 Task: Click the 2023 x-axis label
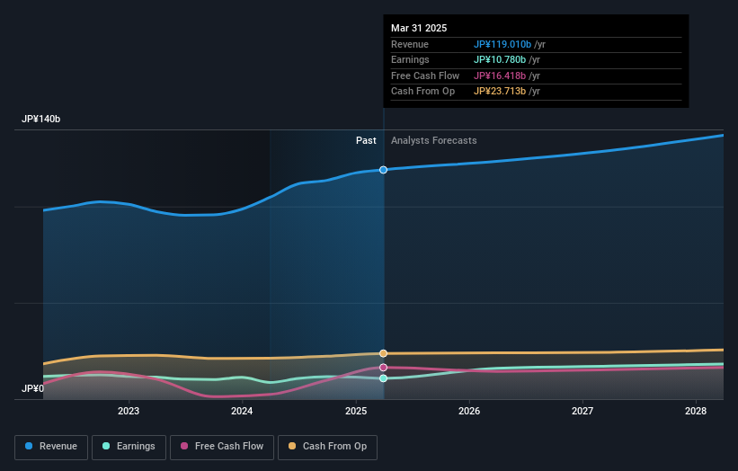tap(129, 411)
